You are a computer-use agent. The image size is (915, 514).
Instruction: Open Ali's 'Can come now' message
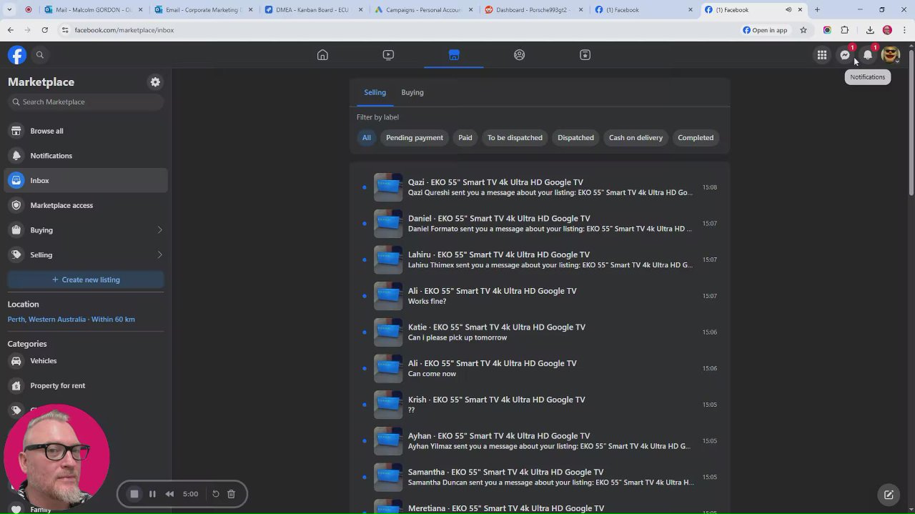(x=540, y=368)
